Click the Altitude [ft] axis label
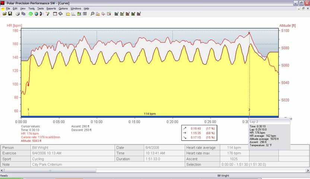310x179 pixels. click(288, 25)
